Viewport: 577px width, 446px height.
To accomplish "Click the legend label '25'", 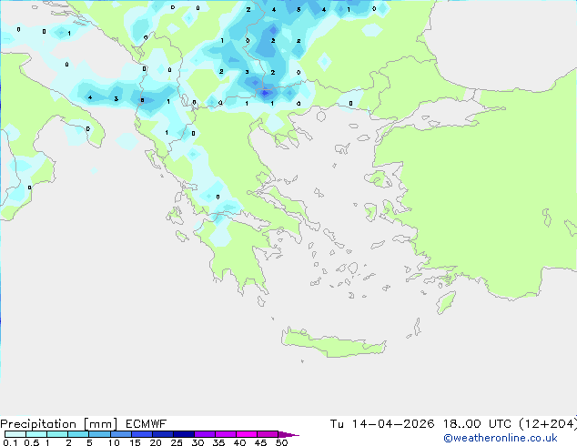I will (177, 442).
